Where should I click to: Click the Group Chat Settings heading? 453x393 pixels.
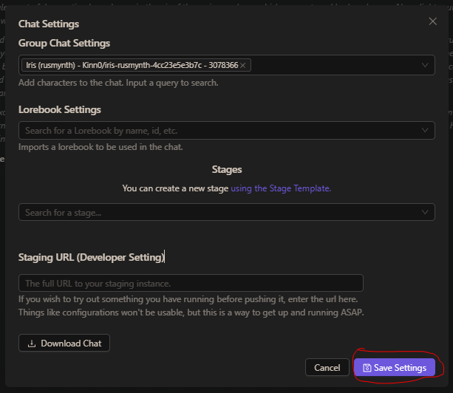64,44
